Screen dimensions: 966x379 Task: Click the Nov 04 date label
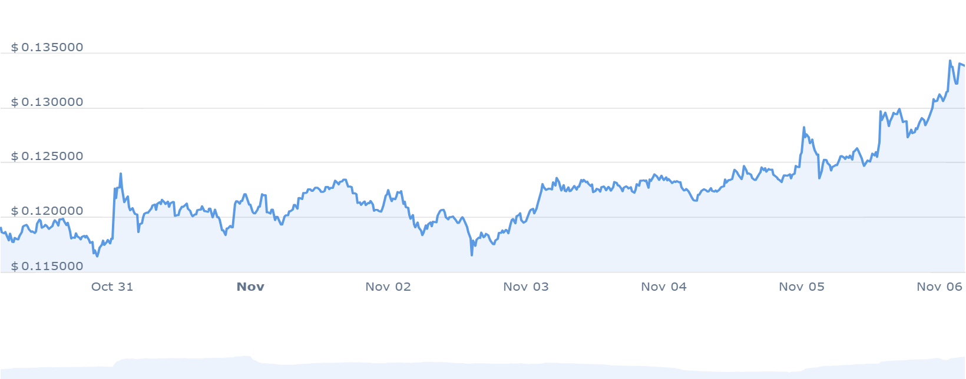coord(664,287)
